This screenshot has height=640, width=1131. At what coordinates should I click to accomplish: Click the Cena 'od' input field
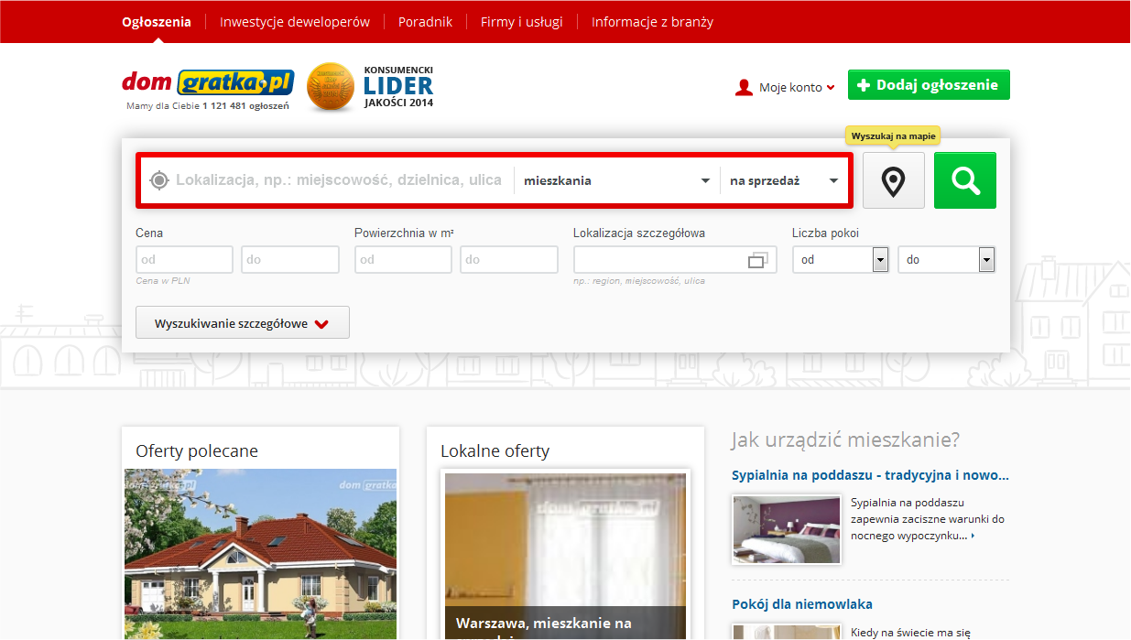184,260
